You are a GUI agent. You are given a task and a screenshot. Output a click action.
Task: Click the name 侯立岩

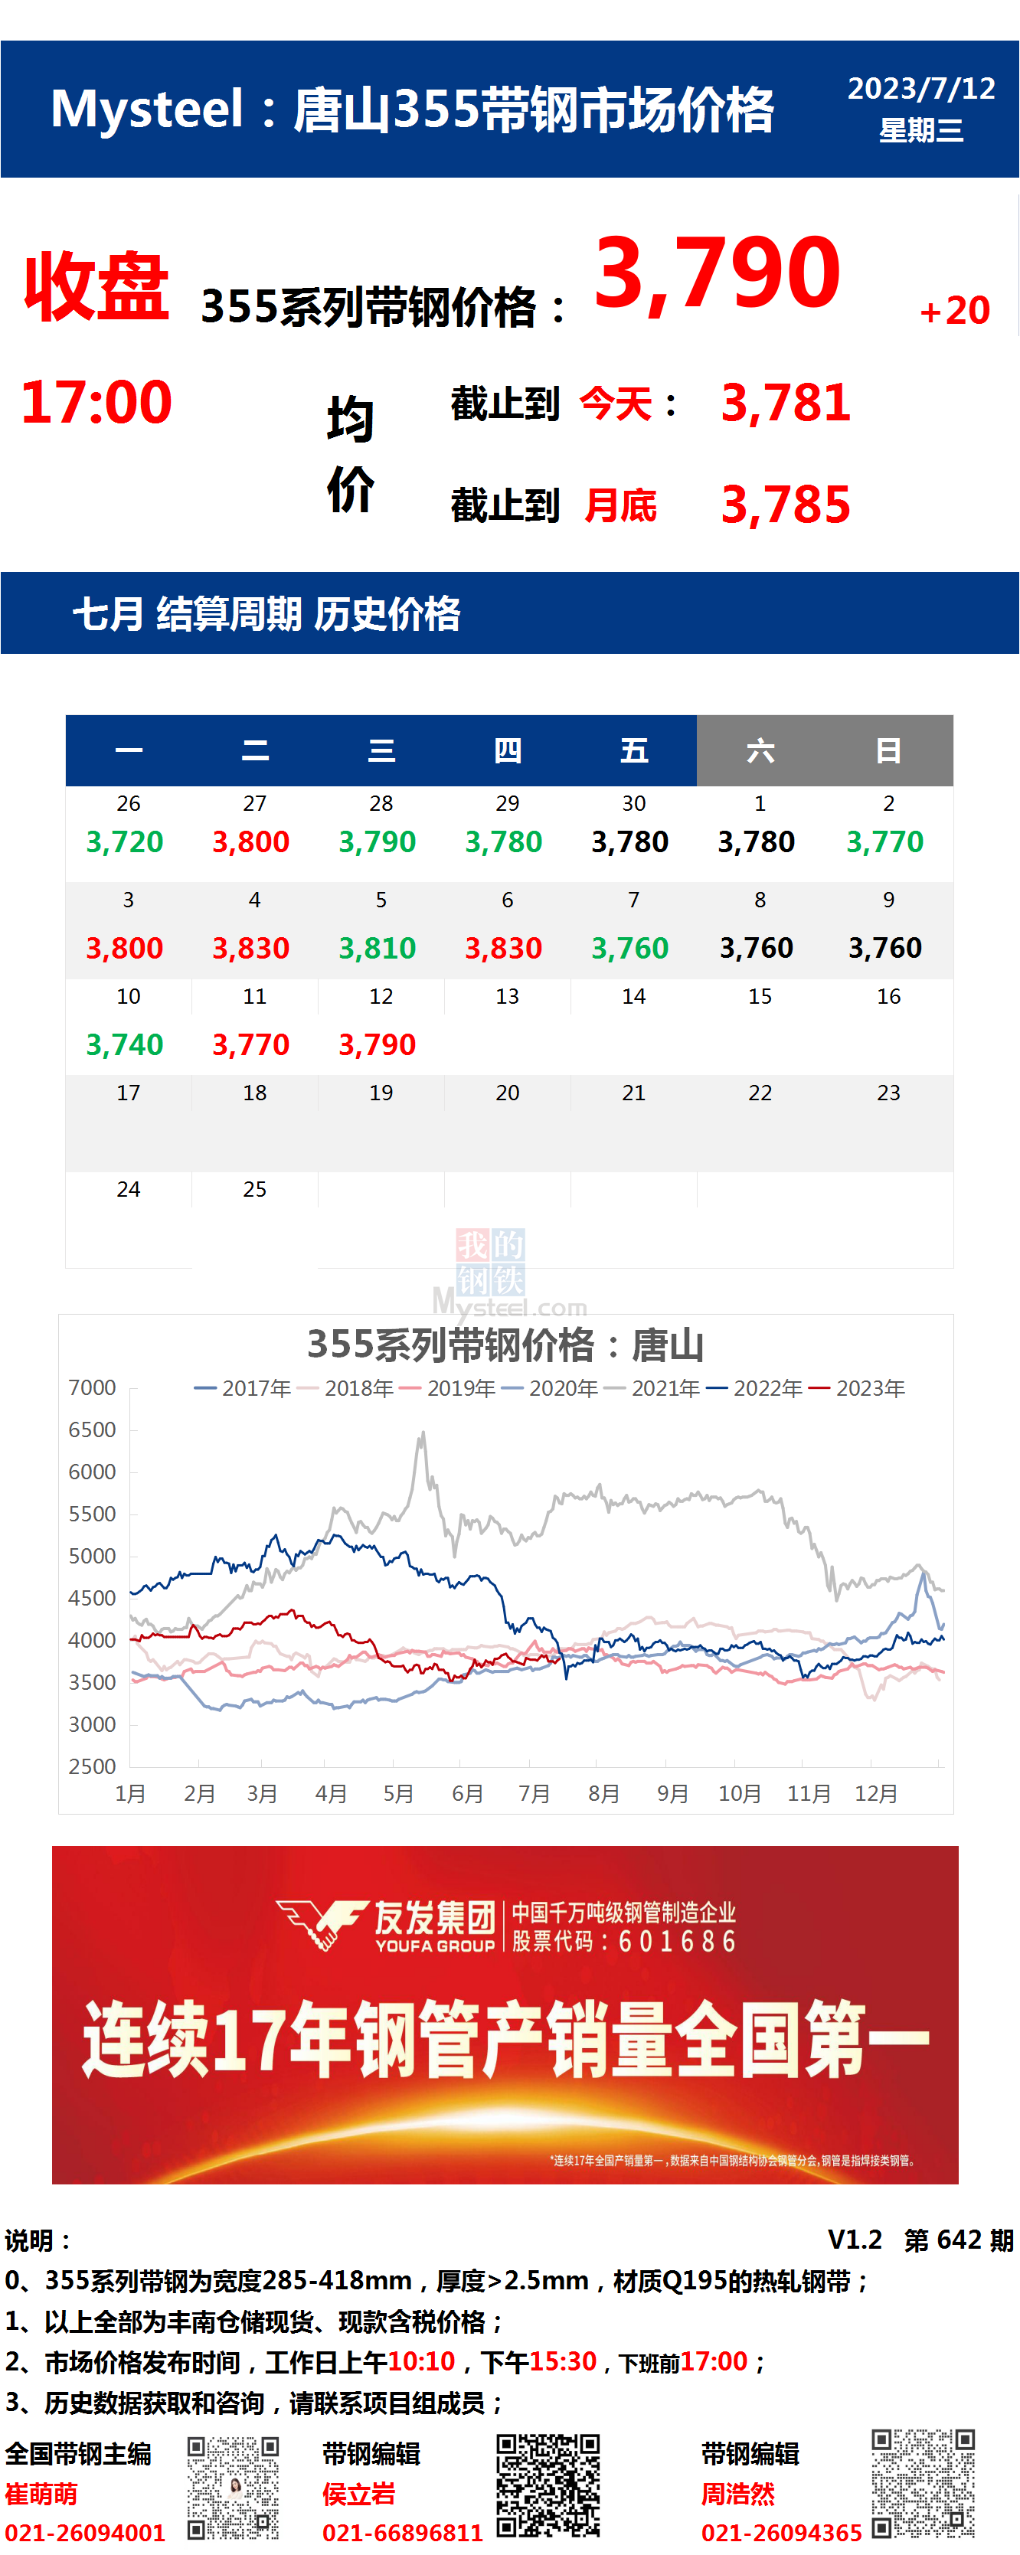pos(359,2495)
